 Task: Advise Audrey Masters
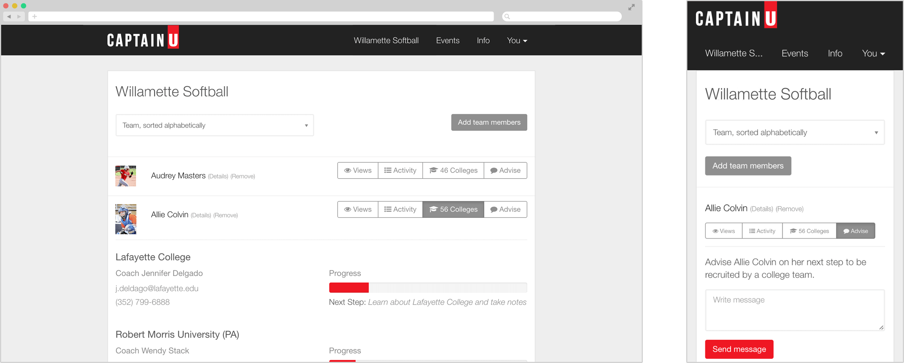tap(505, 171)
